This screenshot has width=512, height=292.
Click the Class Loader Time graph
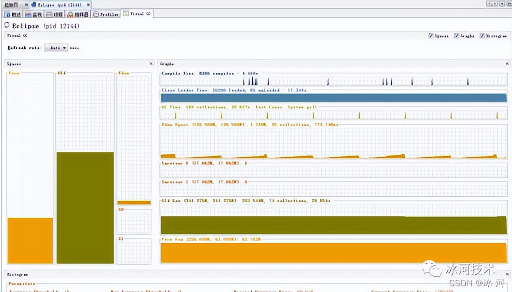[333, 98]
